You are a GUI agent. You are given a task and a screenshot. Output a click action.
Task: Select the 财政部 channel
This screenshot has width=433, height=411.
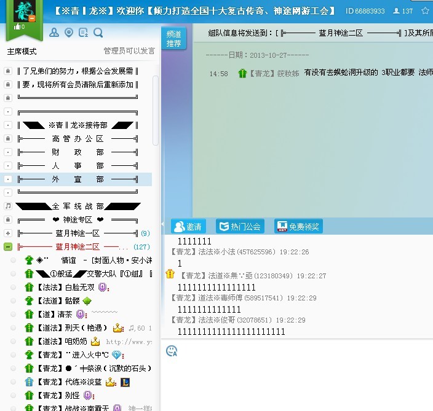(78, 152)
